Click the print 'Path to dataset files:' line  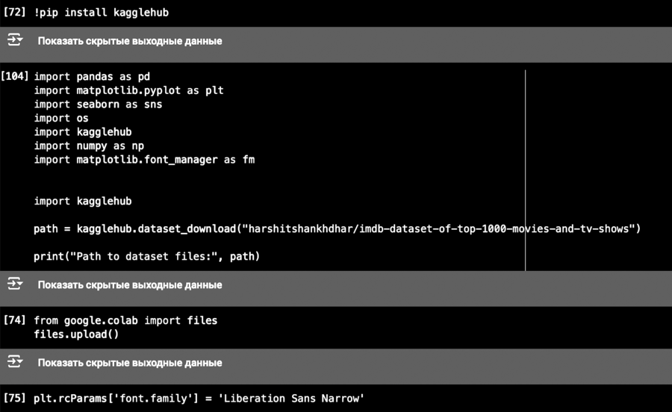pyautogui.click(x=146, y=257)
